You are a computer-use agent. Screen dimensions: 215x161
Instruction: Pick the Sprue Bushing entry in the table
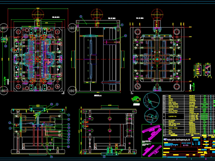173,111
